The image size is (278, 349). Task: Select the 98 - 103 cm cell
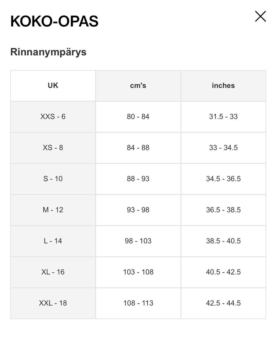point(138,241)
